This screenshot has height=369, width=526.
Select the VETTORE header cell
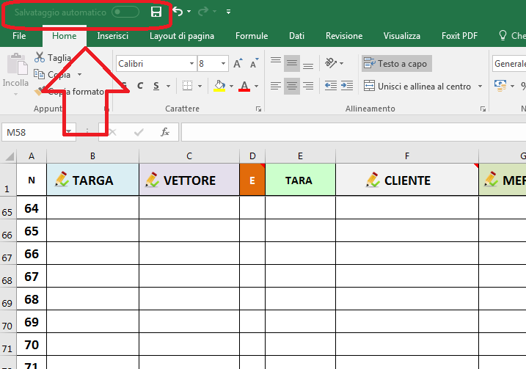(189, 180)
